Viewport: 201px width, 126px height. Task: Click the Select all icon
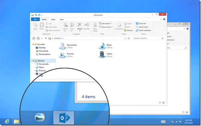(137, 23)
